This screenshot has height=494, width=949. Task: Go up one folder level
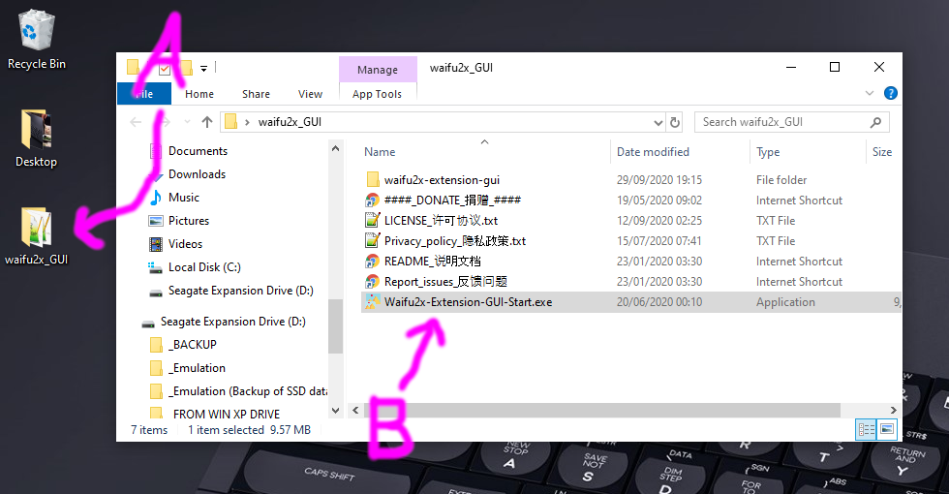pyautogui.click(x=207, y=122)
